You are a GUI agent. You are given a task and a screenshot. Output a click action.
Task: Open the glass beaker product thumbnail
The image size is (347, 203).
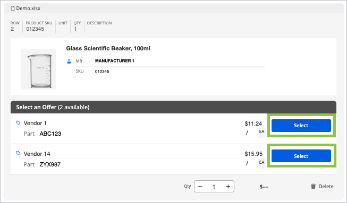[38, 69]
